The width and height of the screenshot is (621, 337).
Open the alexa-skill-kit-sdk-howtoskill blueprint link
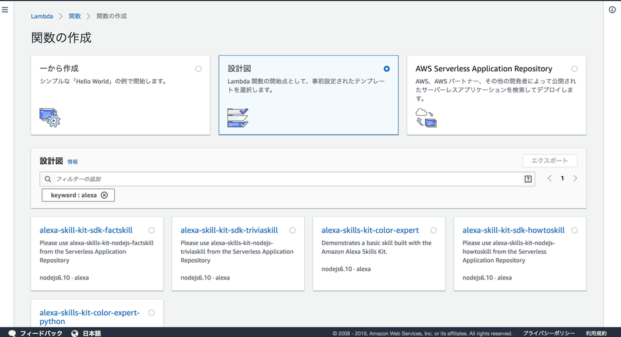tap(514, 230)
